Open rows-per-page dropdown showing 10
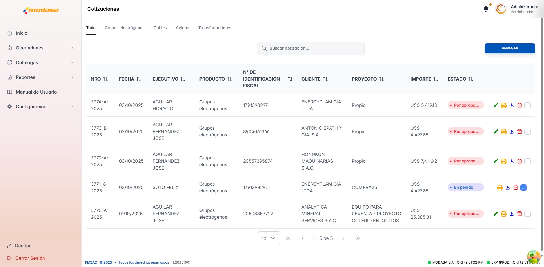This screenshot has width=544, height=267. pyautogui.click(x=269, y=238)
